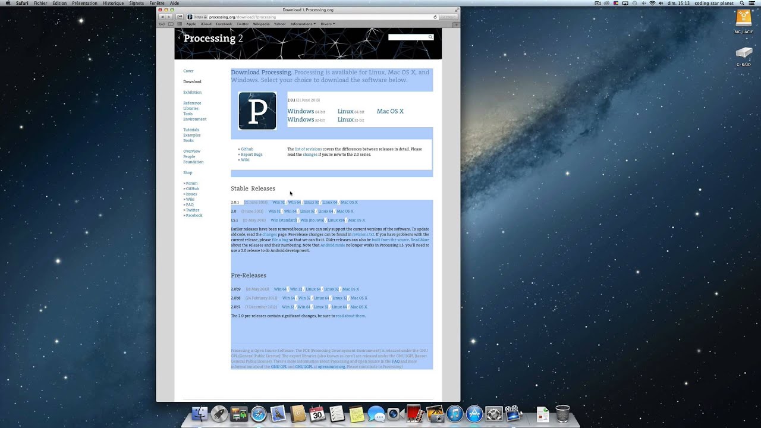Open the Édition menu
This screenshot has height=428, width=761.
click(59, 3)
